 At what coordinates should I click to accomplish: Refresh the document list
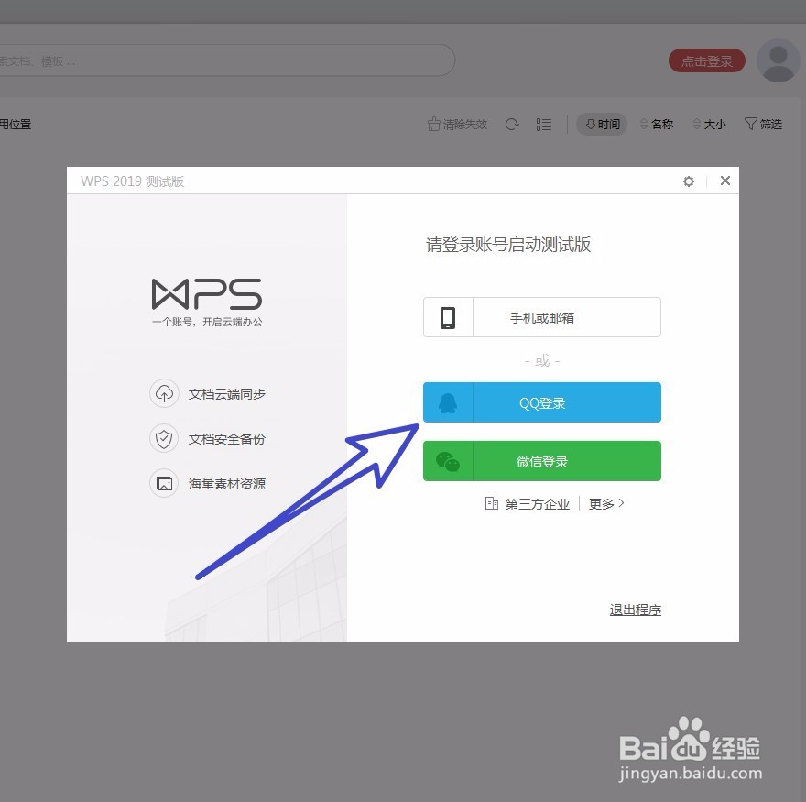coord(512,124)
